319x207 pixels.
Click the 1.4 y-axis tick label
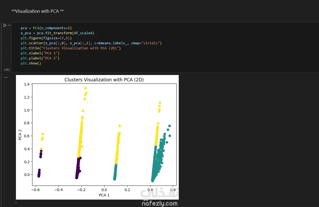point(27,84)
